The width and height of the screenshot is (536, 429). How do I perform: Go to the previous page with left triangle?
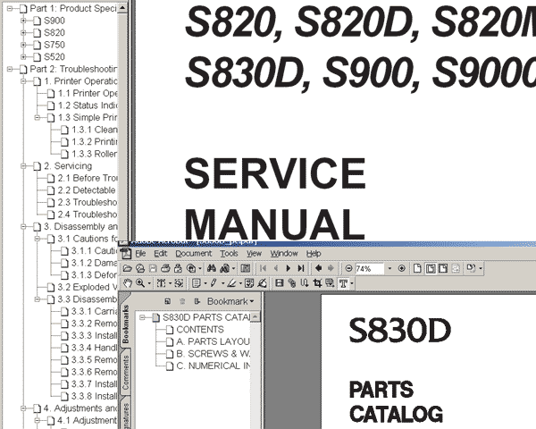(x=276, y=268)
